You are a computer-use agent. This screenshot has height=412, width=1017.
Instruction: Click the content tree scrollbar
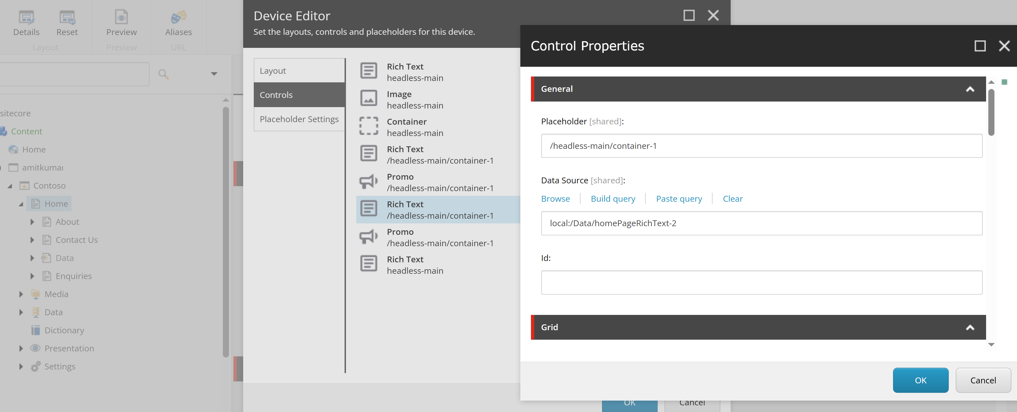point(226,233)
